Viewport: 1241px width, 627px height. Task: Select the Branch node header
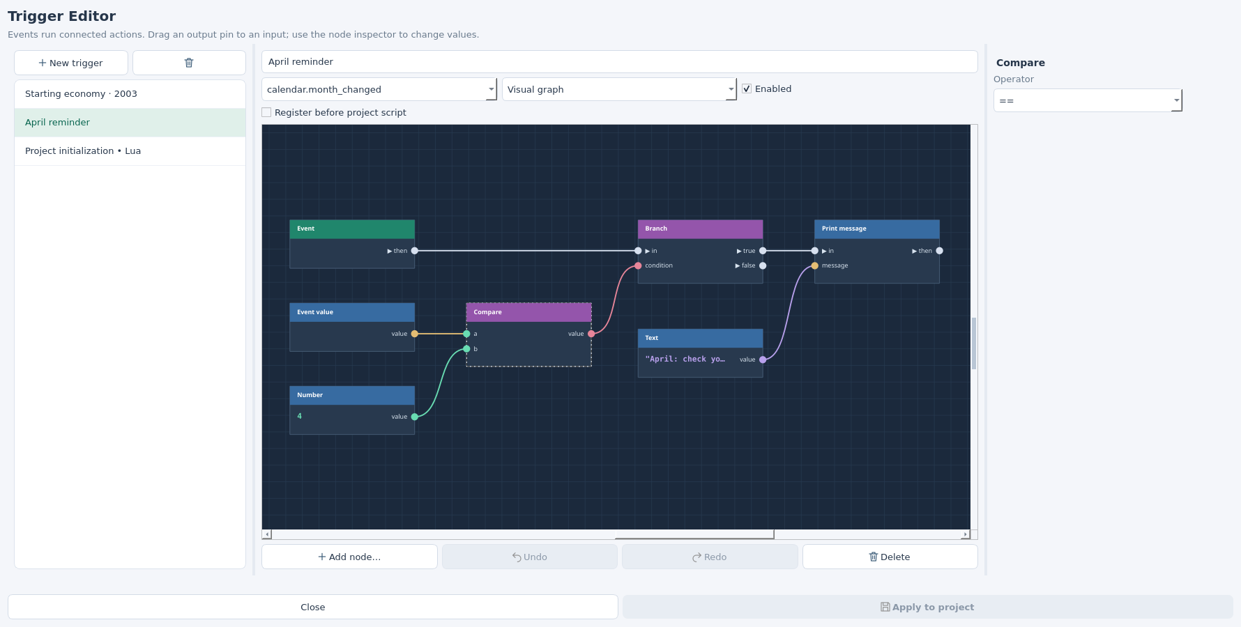[700, 229]
